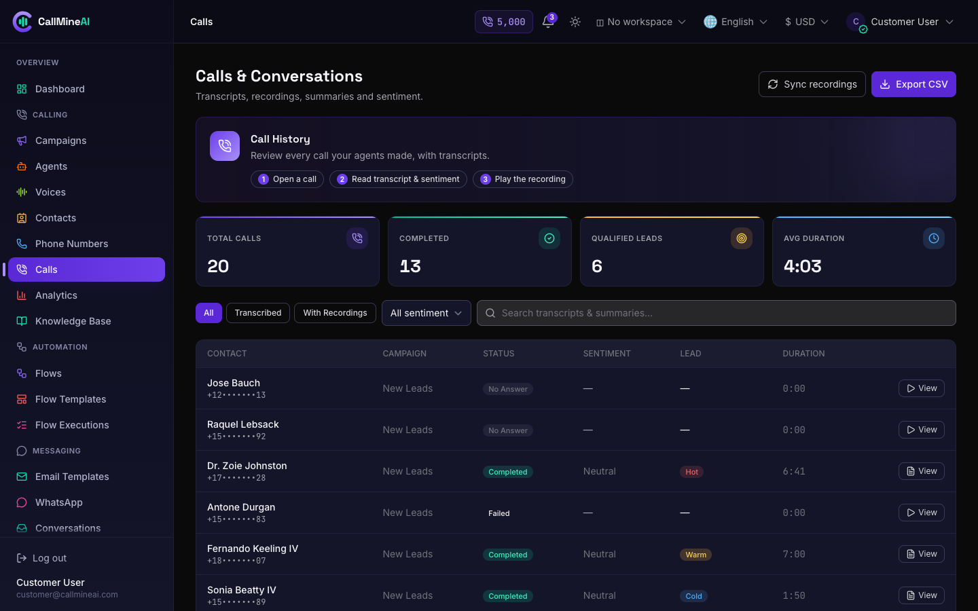Click the Customer User avatar icon
The height and width of the screenshot is (611, 978).
coord(856,22)
